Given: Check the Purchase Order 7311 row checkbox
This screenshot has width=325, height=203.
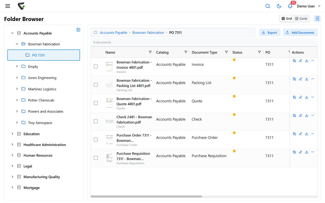Looking at the screenshot, I should (x=96, y=140).
